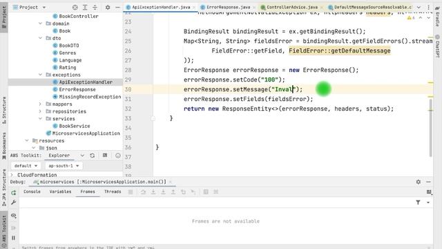Screen dimensions: 442x249
Task: Click the Run to Cursor icon
Action: coord(193,192)
